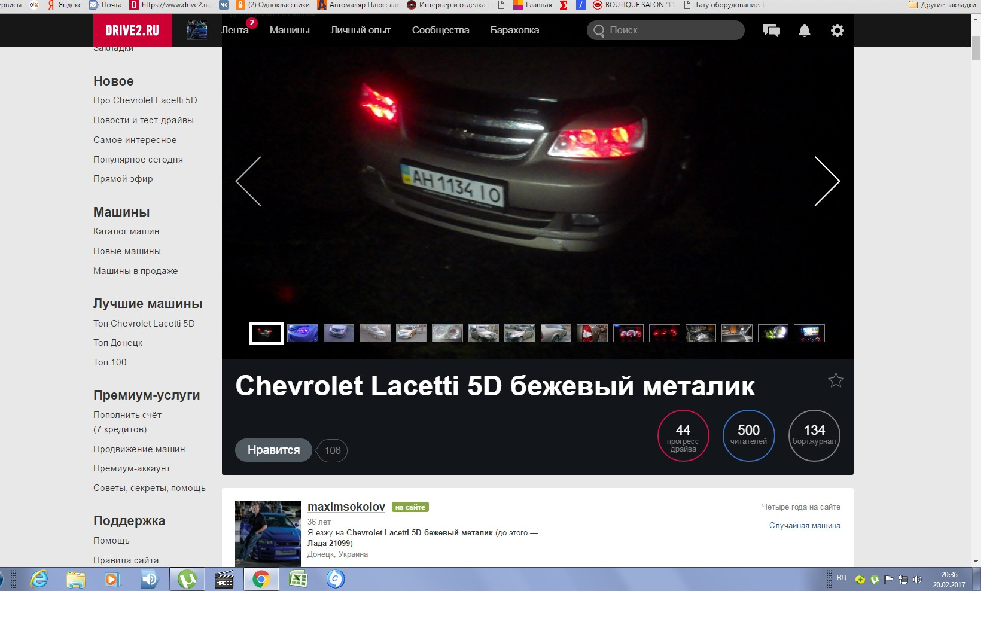Click the vertical scrollbar thumb
The width and height of the screenshot is (1005, 628).
coord(976,48)
